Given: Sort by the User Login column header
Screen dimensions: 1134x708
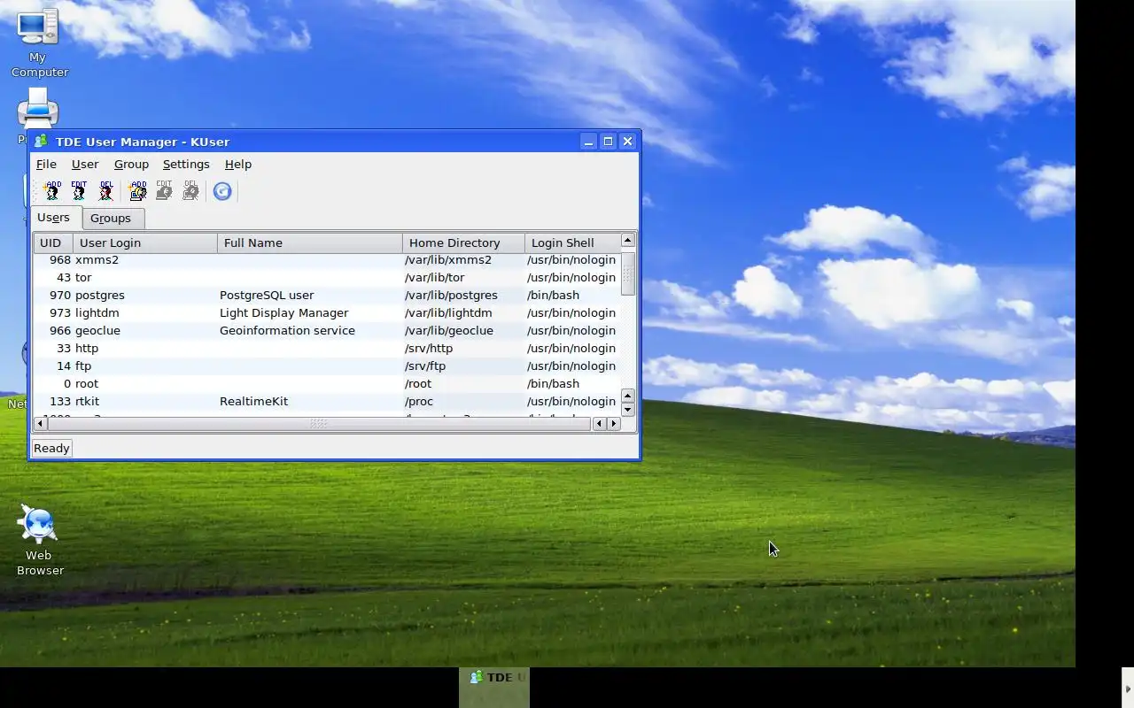Looking at the screenshot, I should coord(145,242).
